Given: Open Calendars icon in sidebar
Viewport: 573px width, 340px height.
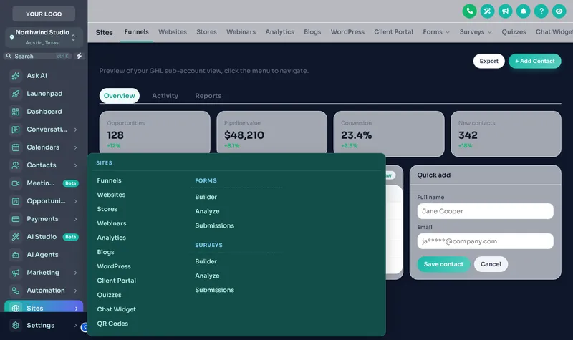Looking at the screenshot, I should [x=16, y=147].
